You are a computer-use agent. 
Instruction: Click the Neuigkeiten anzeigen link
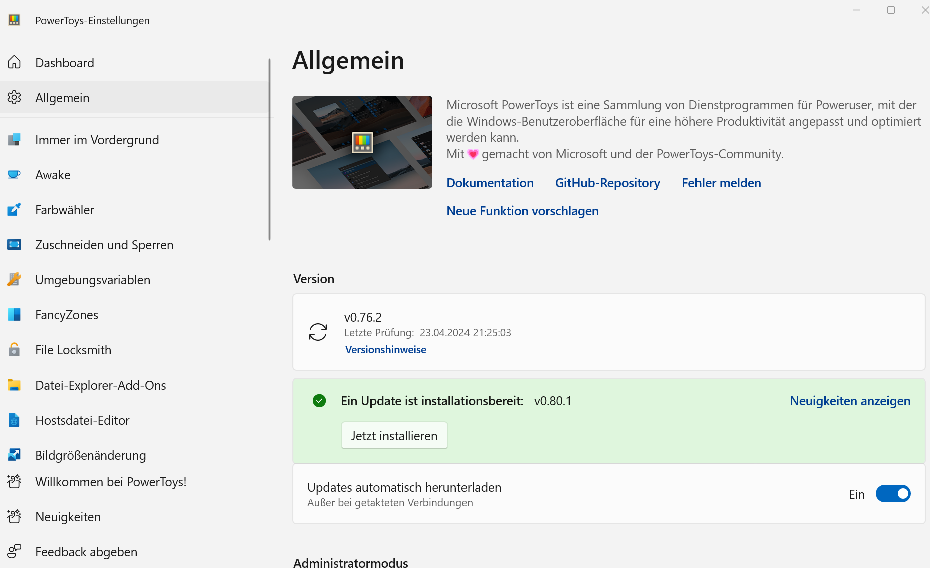pyautogui.click(x=850, y=401)
